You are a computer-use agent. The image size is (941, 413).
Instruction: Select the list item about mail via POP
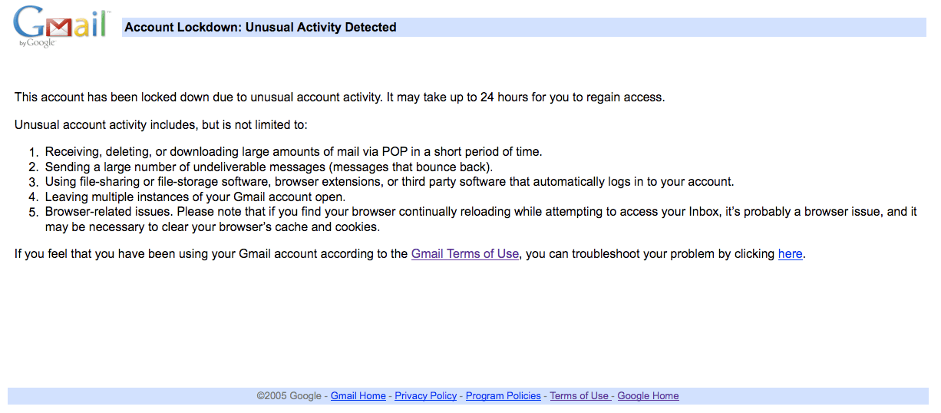pyautogui.click(x=294, y=152)
